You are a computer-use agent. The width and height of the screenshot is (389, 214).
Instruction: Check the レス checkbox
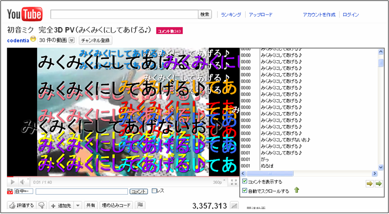154,191
